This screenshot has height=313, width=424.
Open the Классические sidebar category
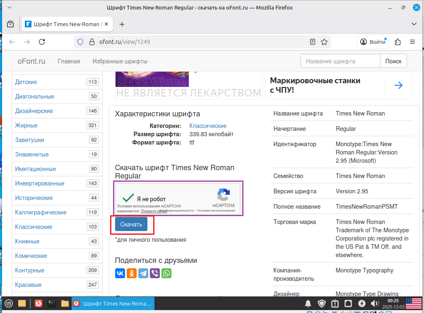(x=34, y=227)
